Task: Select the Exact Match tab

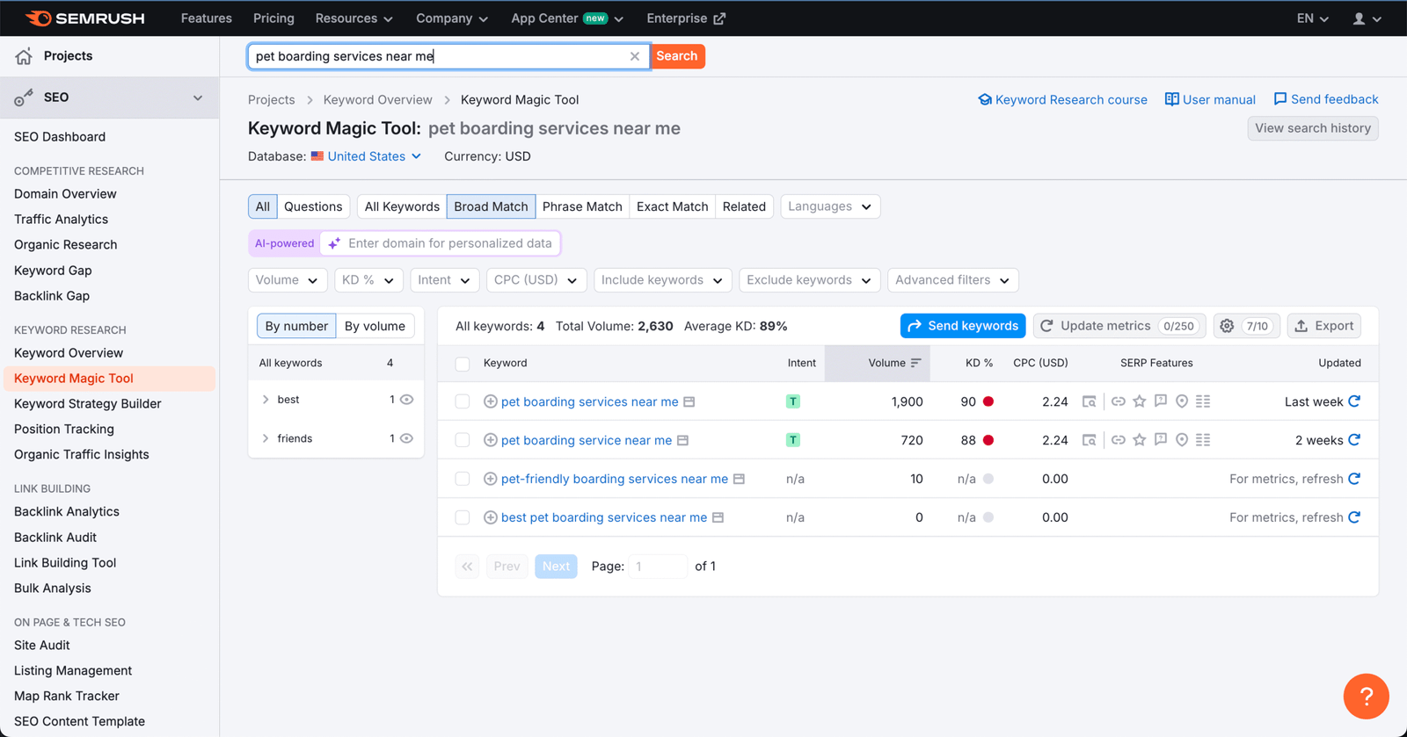Action: (x=672, y=206)
